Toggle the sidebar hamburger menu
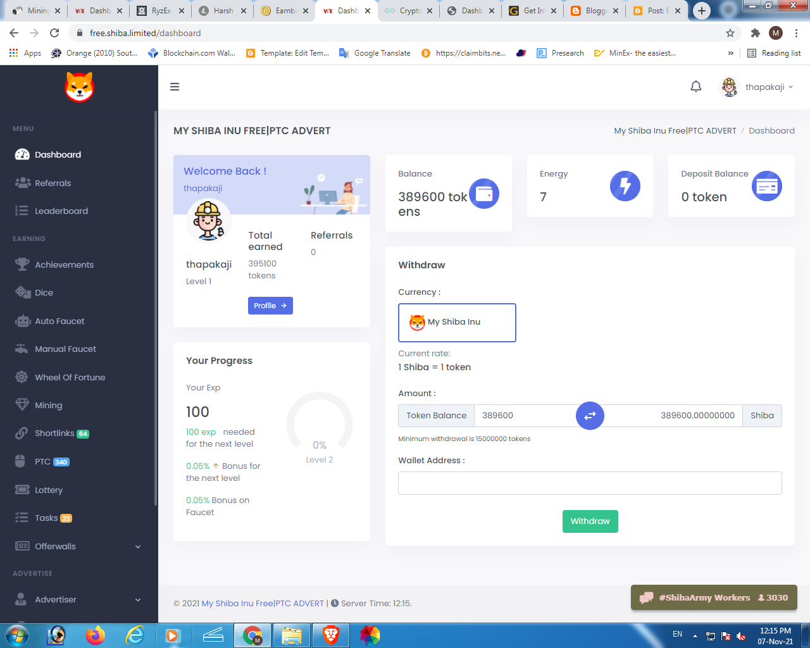810x648 pixels. point(175,87)
